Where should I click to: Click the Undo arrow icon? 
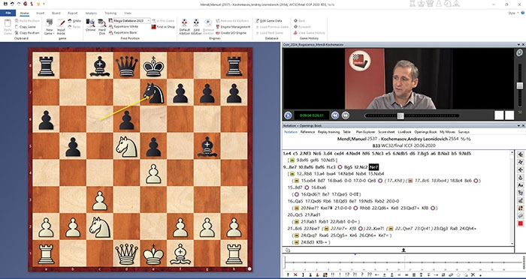69,21
